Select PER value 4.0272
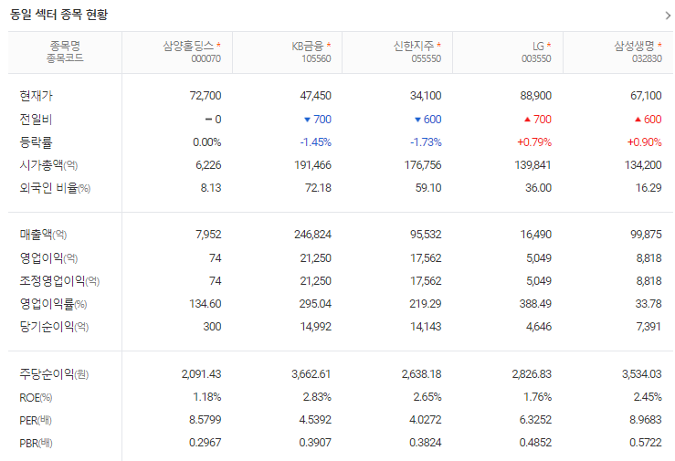Screen dimensions: 675x461 tap(426, 420)
